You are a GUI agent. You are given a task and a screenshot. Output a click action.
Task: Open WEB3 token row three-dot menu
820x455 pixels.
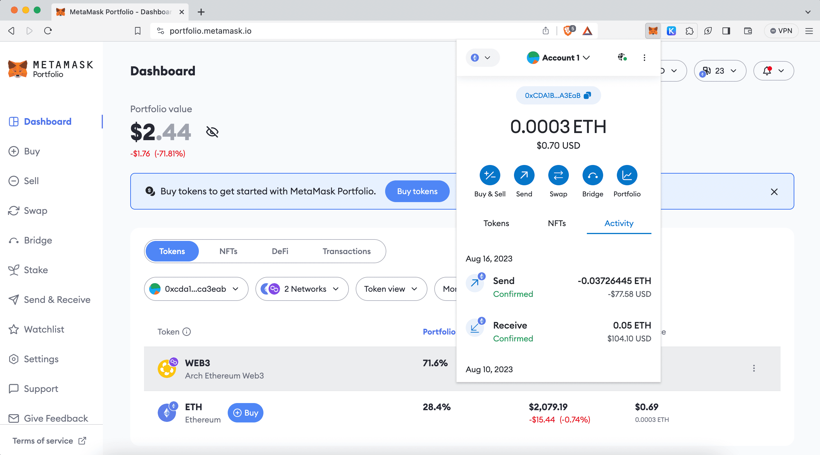[x=753, y=368]
